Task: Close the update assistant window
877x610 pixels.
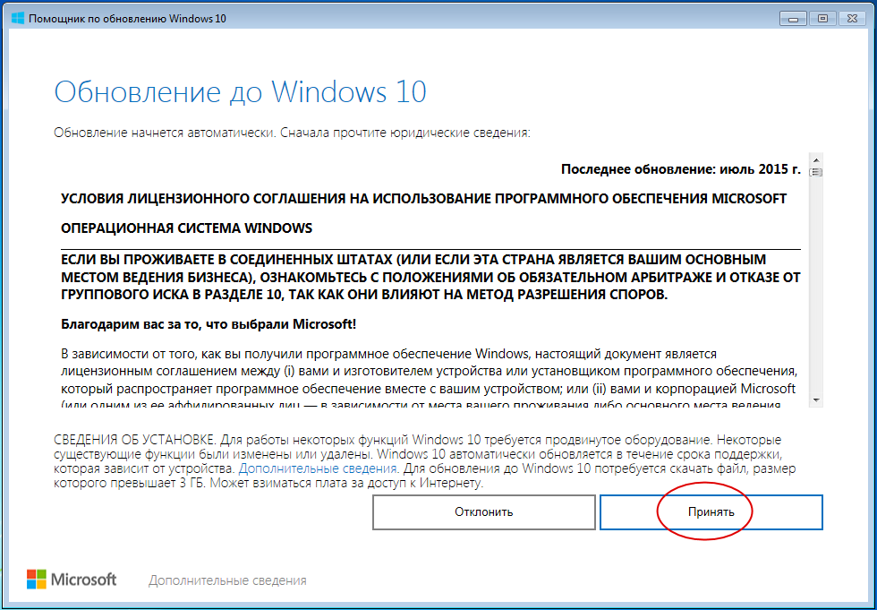Action: point(853,19)
